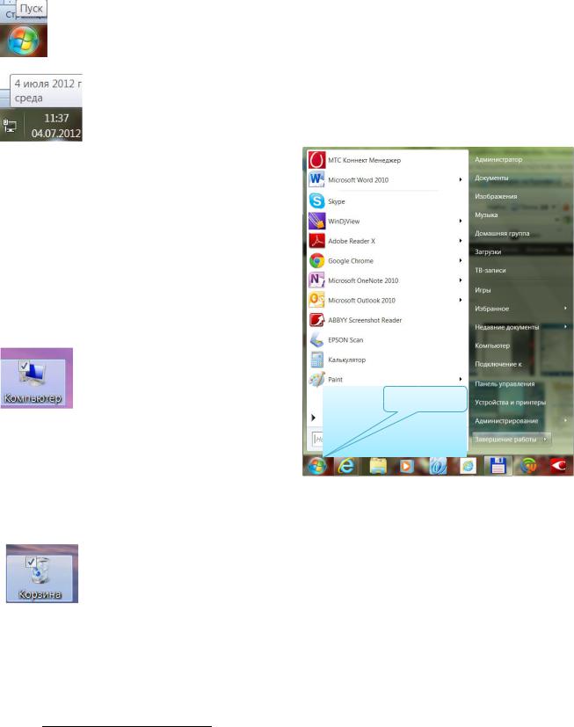This screenshot has height=727, width=574.
Task: Open ТВ-записи
Action: [490, 270]
